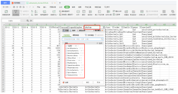Screen dimensions: 178x94
Task: Click the 选项 options link in filter list
Action: point(99,43)
